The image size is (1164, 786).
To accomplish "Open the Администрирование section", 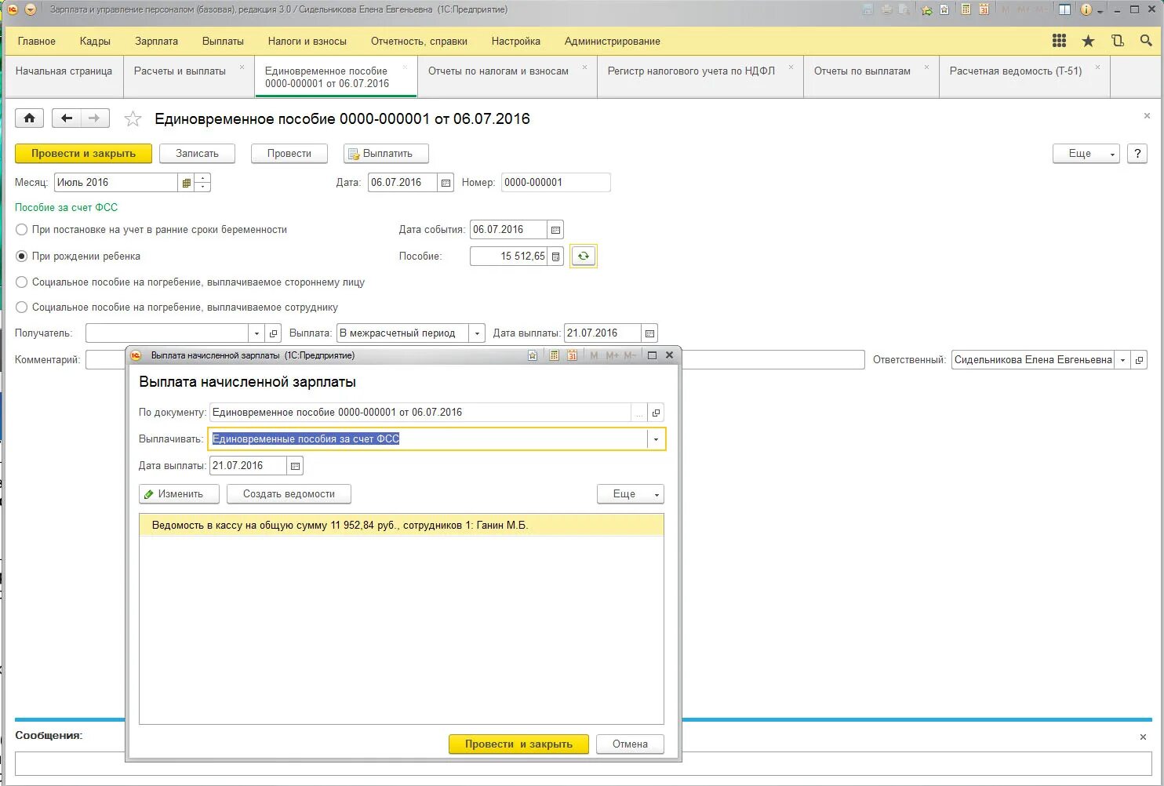I will pos(612,41).
